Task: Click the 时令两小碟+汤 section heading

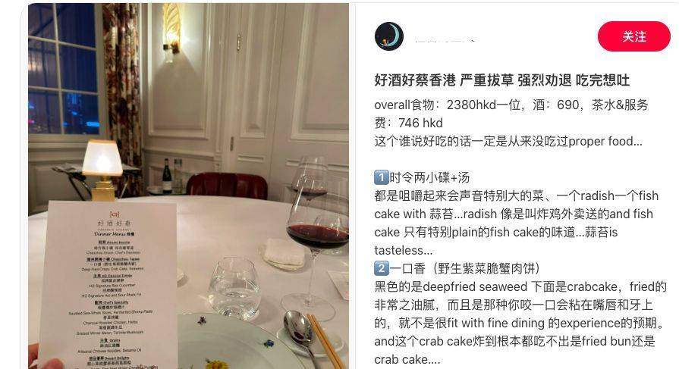Action: [429, 177]
